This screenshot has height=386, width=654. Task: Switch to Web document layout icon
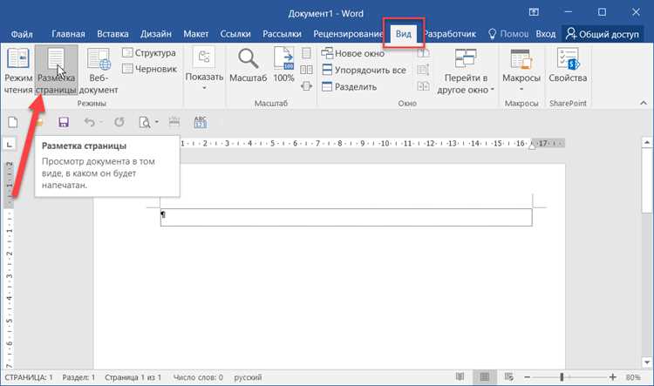[x=99, y=58]
